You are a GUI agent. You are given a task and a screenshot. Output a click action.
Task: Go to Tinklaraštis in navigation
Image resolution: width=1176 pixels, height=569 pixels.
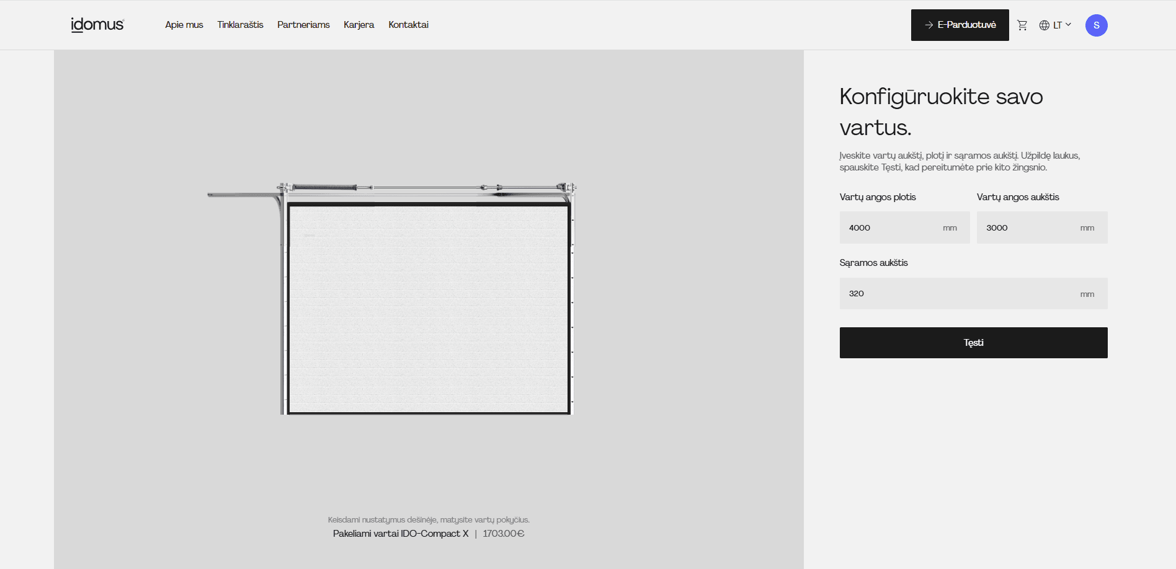pos(240,25)
